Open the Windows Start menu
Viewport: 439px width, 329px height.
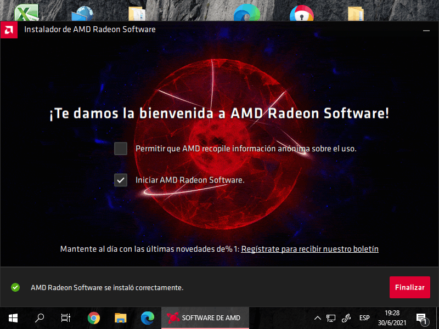13,318
